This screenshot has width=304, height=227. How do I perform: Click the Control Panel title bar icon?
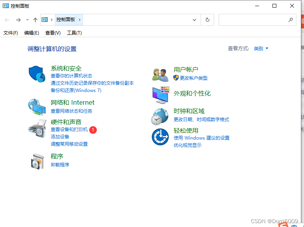pyautogui.click(x=6, y=6)
